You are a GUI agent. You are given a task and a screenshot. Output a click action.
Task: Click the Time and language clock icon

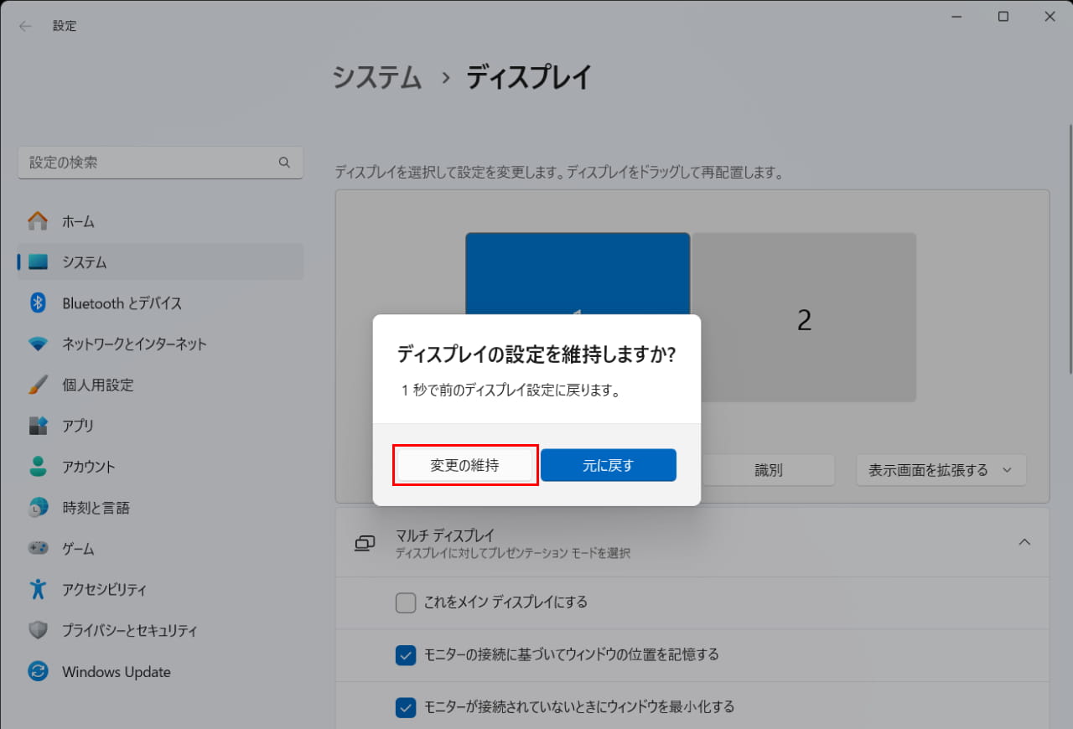[x=38, y=508]
